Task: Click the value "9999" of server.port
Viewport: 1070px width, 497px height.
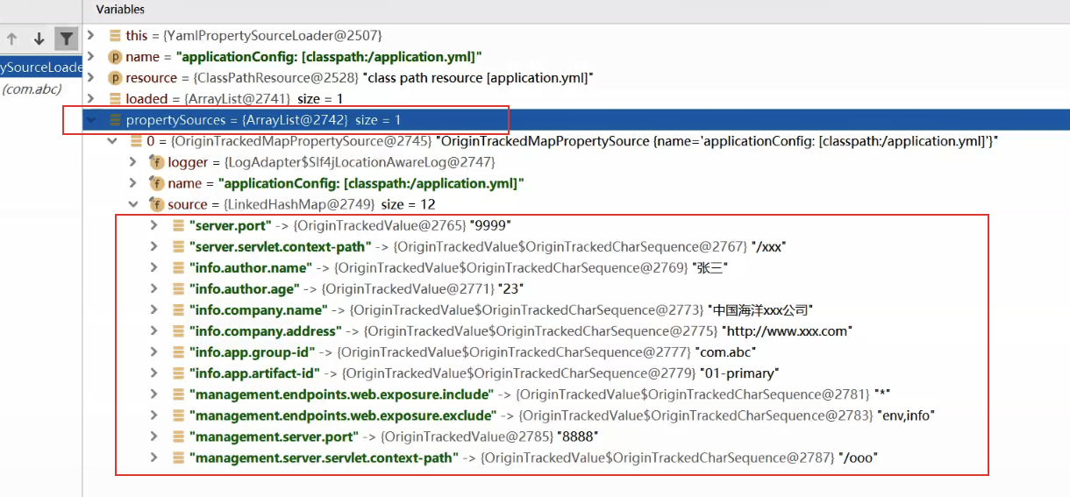Action: coord(489,225)
